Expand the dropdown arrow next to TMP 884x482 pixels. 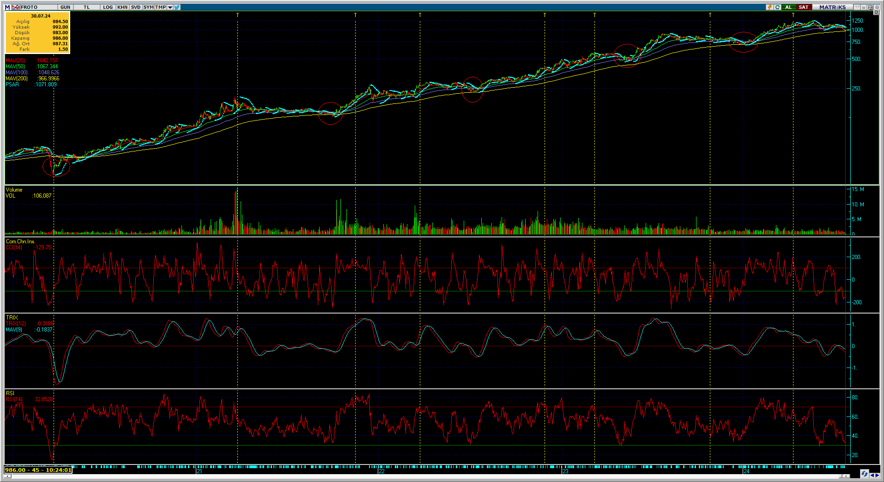pyautogui.click(x=170, y=7)
